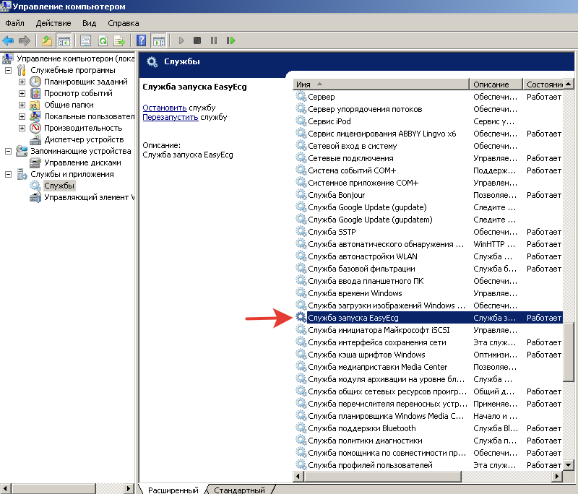
Task: Select Диспетчер устройств in the tree
Action: tap(84, 139)
